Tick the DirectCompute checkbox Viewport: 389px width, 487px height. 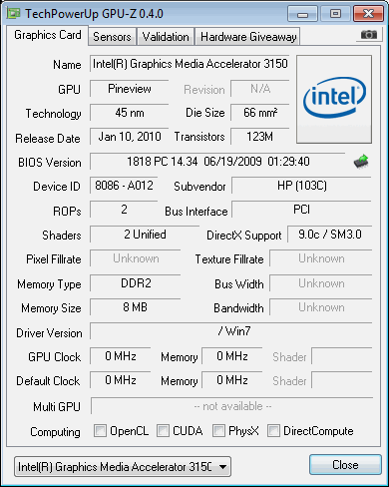273,430
